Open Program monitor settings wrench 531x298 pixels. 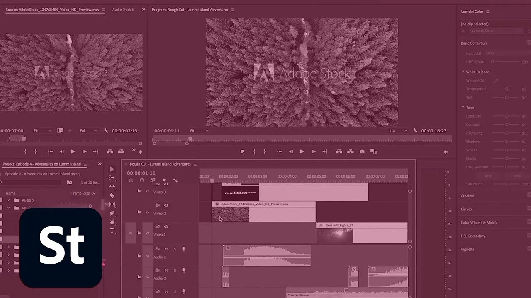pyautogui.click(x=415, y=130)
